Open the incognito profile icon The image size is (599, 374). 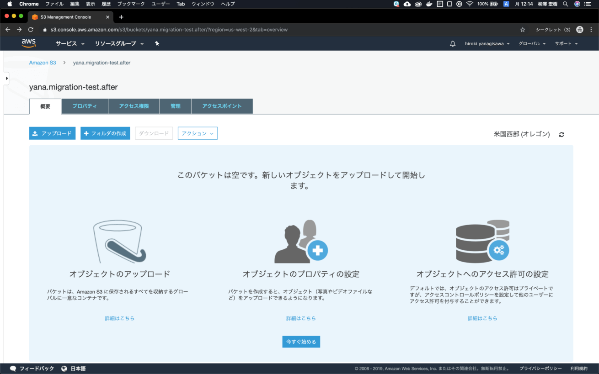pos(580,30)
